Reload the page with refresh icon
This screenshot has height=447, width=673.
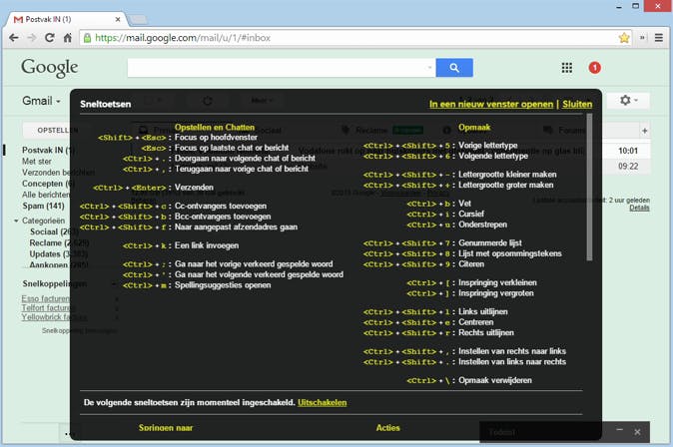[50, 38]
